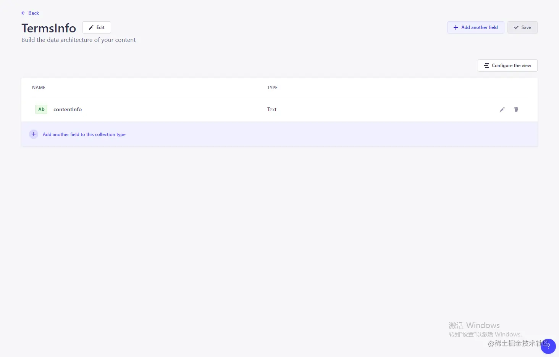This screenshot has width=559, height=357.
Task: Click the Text type cell
Action: coord(272,109)
